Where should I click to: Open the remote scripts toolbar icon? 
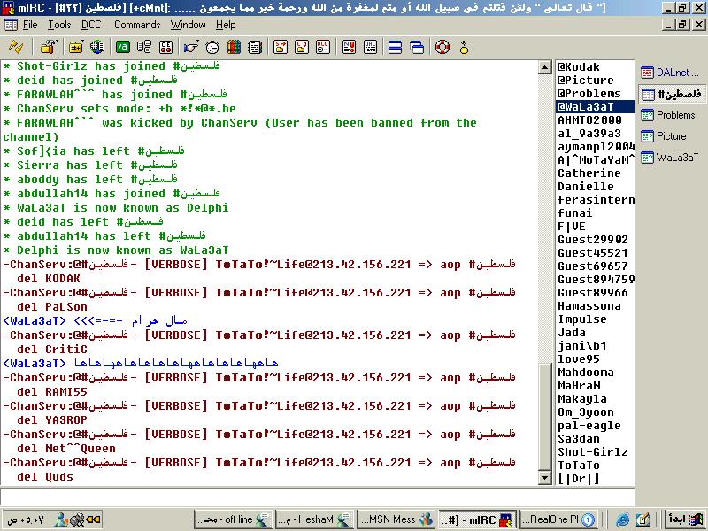(165, 47)
